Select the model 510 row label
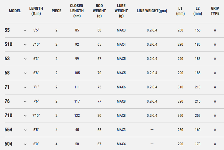 tap(8, 44)
